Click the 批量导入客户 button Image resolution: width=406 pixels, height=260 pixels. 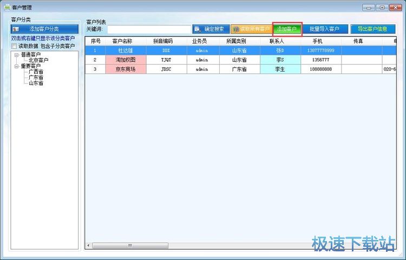(324, 29)
